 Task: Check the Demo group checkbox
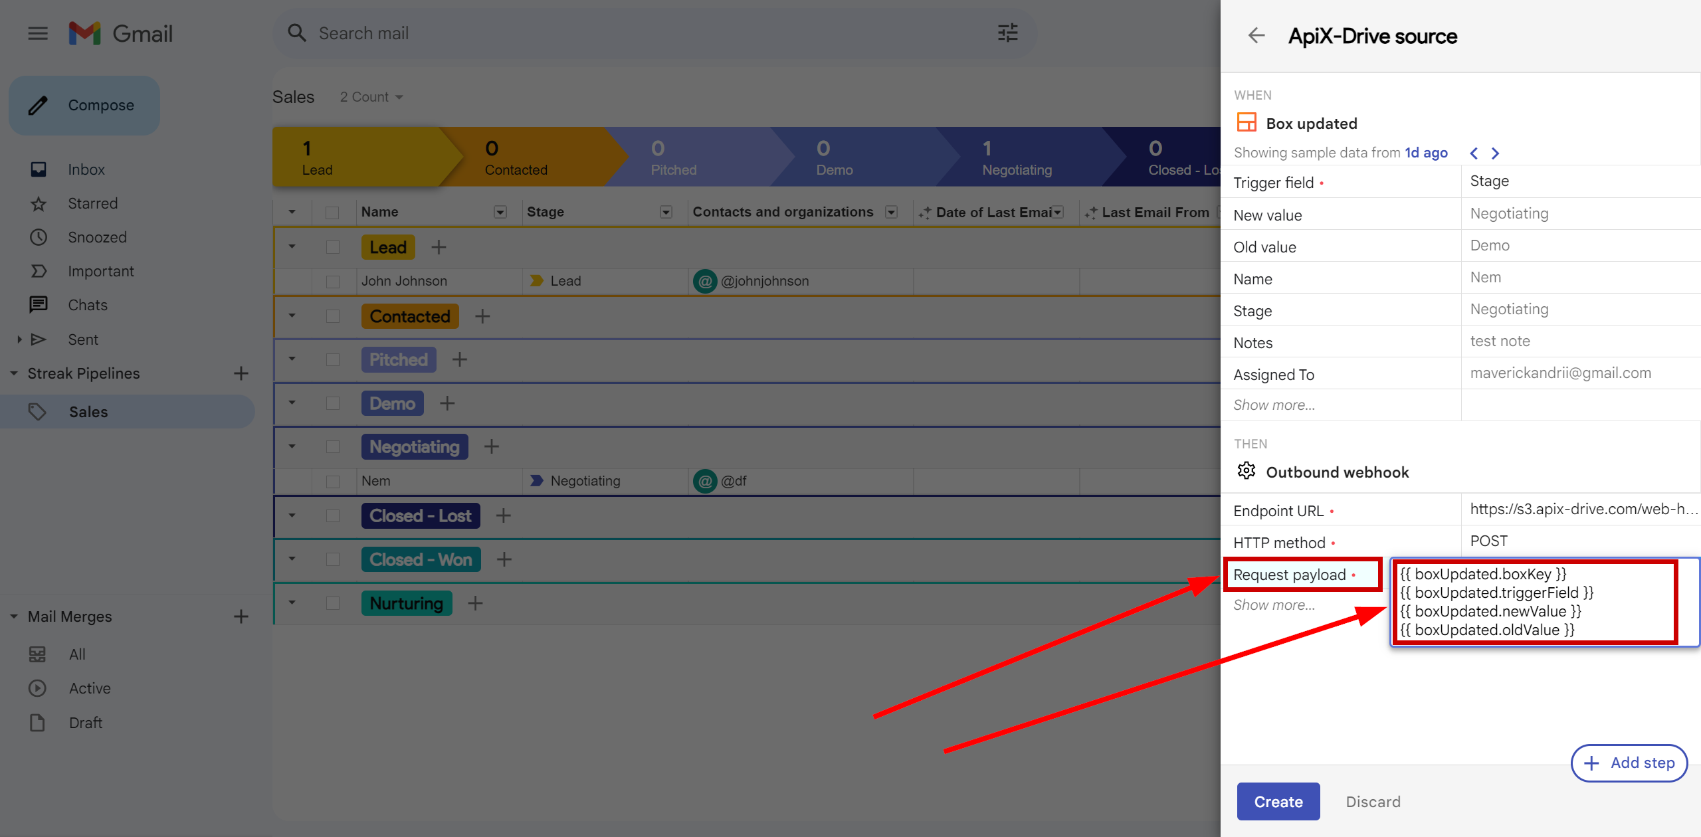[333, 403]
